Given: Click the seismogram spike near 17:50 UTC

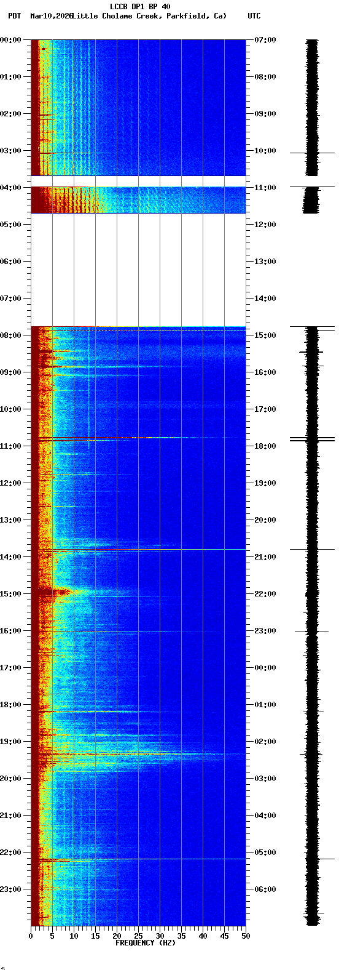Looking at the screenshot, I should coord(313,439).
